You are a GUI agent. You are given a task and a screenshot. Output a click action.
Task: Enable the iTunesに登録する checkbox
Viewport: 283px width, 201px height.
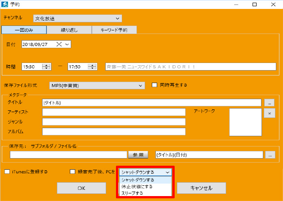(7, 172)
